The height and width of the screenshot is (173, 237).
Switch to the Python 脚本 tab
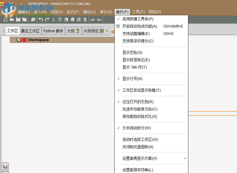click(53, 31)
